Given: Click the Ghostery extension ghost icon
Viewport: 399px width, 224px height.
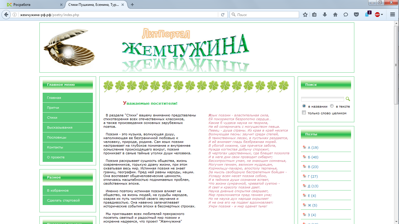Looking at the screenshot, I should click(x=367, y=15).
